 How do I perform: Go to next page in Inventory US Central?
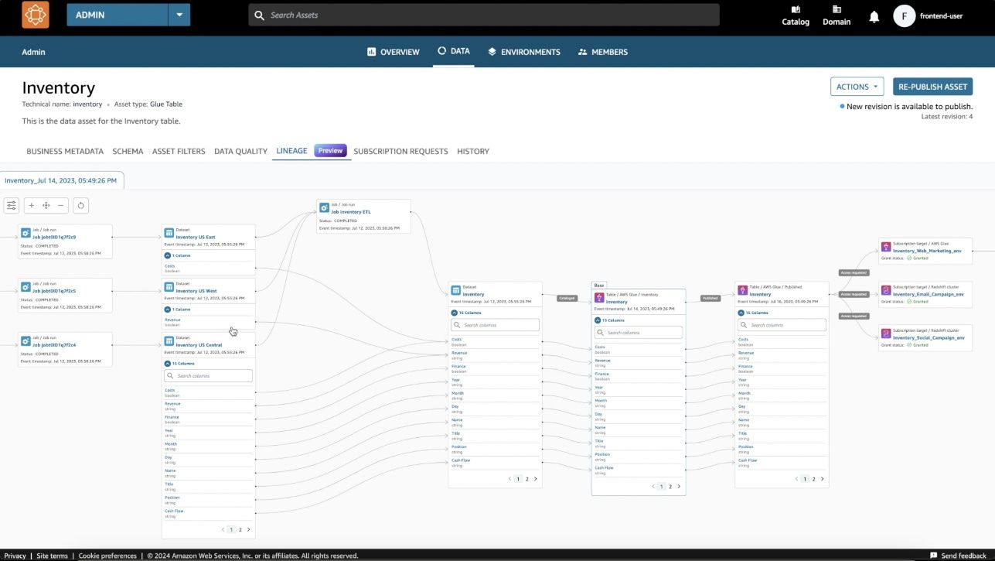click(248, 530)
